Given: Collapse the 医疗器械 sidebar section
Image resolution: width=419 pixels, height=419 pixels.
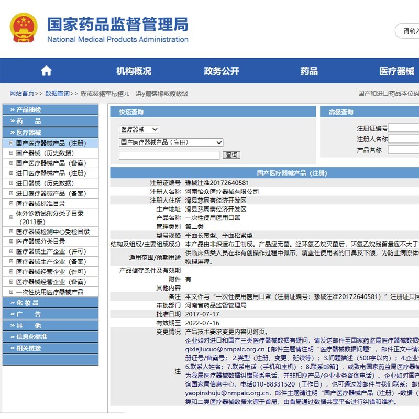Looking at the screenshot, I should (x=28, y=133).
